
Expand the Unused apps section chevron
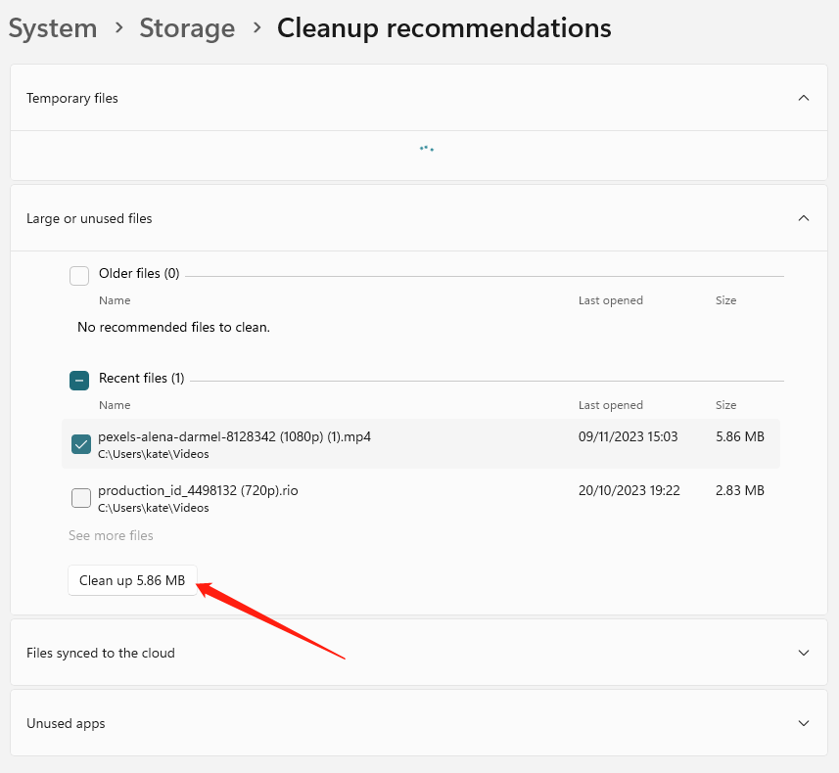(x=803, y=724)
